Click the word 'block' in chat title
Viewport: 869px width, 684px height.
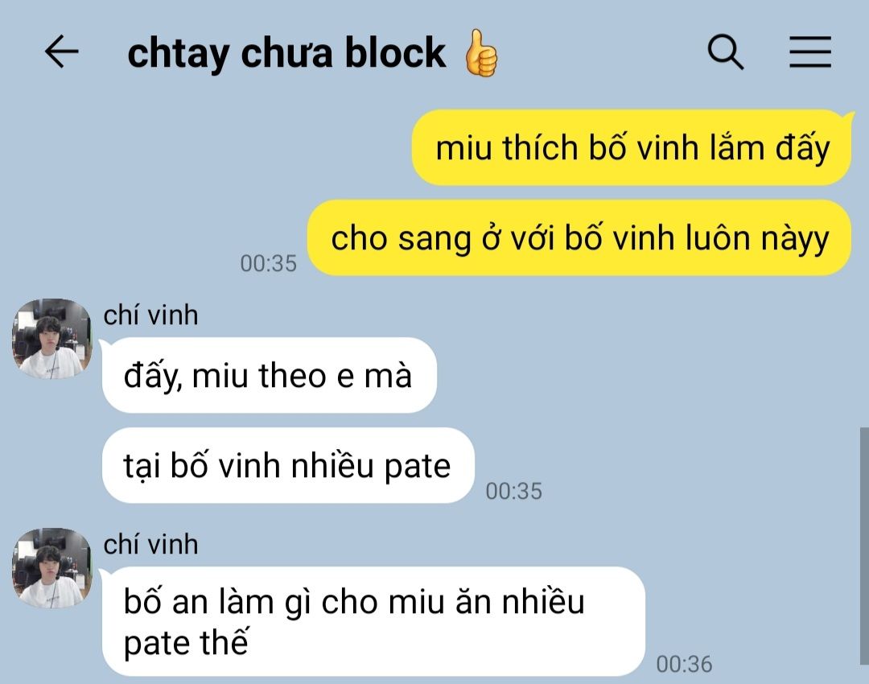[395, 52]
